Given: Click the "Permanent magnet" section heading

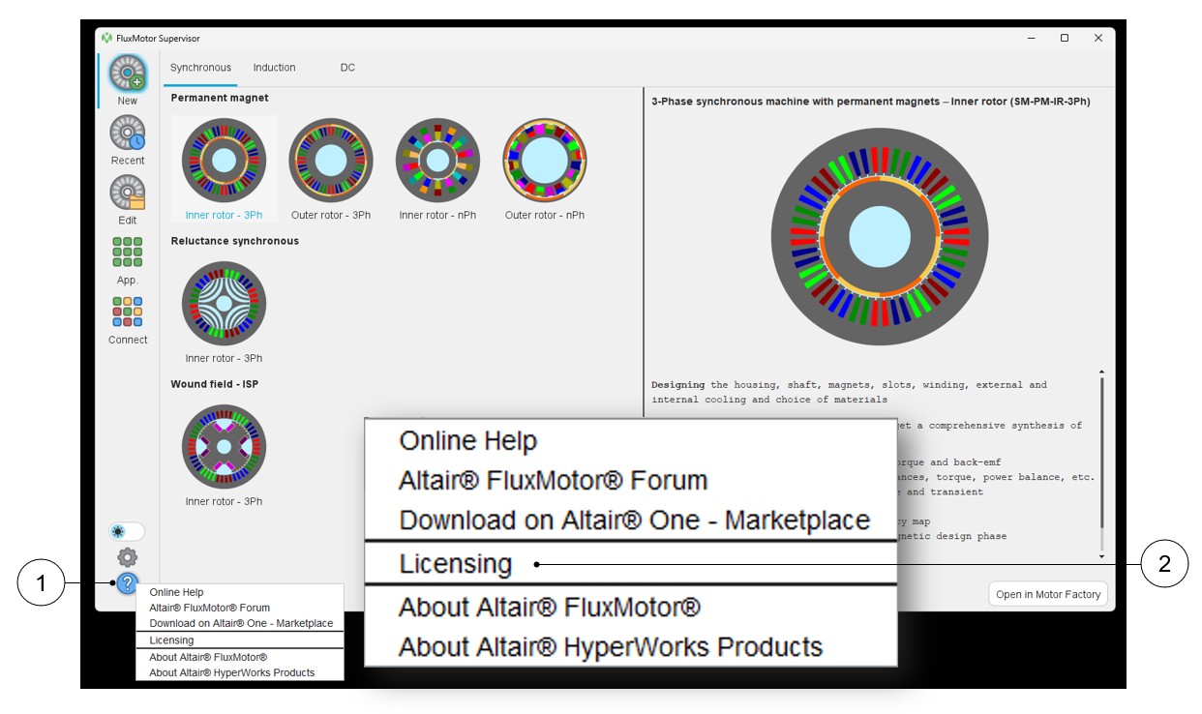Looking at the screenshot, I should pyautogui.click(x=220, y=98).
